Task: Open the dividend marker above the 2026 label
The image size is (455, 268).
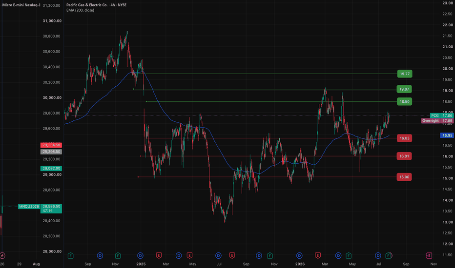Action: (299, 255)
